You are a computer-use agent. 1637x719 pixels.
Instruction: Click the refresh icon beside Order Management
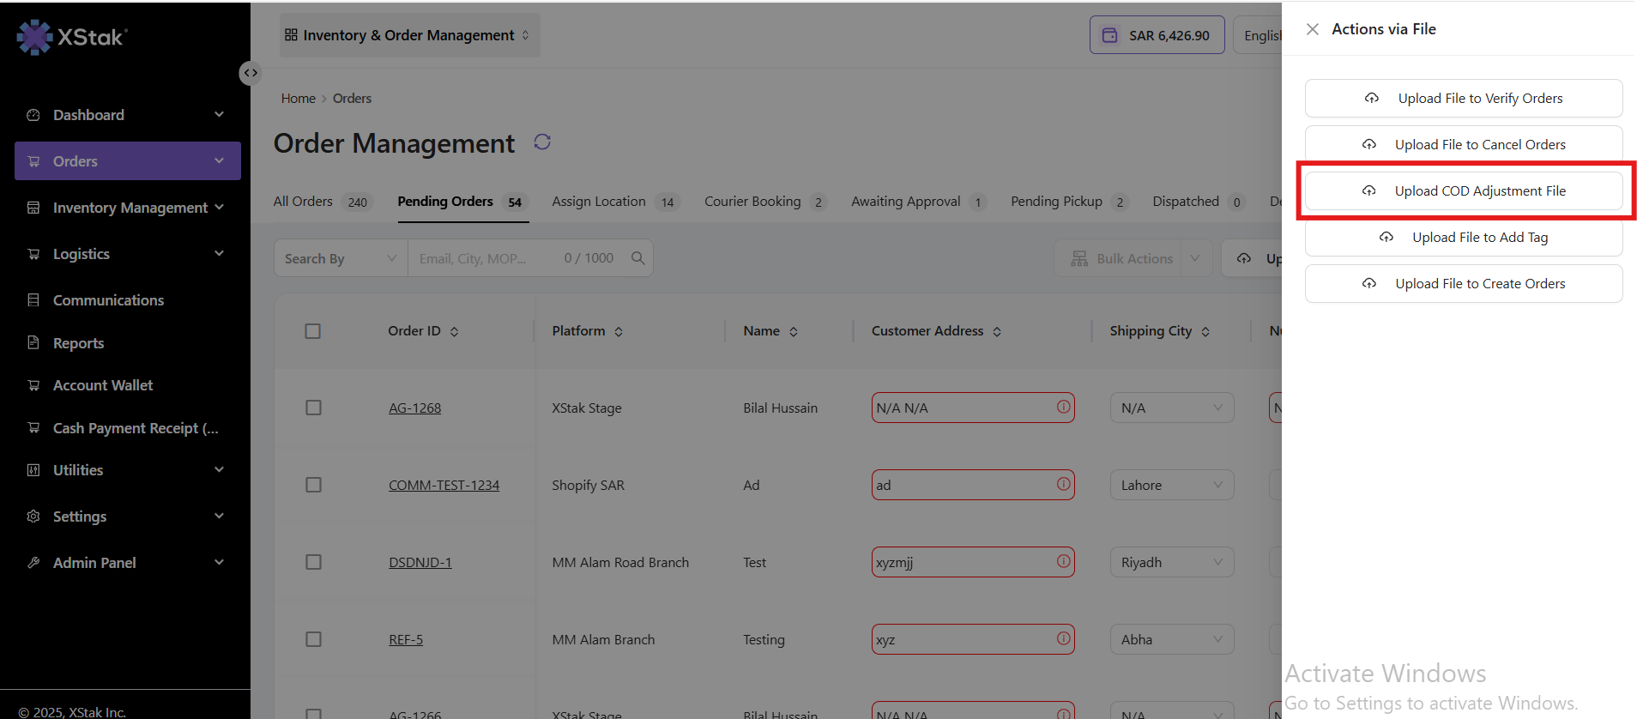click(542, 142)
